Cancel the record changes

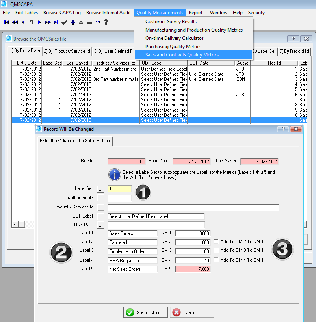click(x=191, y=312)
